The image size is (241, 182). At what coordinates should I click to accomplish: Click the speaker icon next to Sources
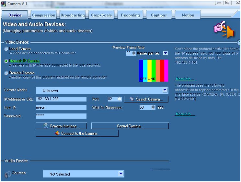pyautogui.click(x=8, y=174)
